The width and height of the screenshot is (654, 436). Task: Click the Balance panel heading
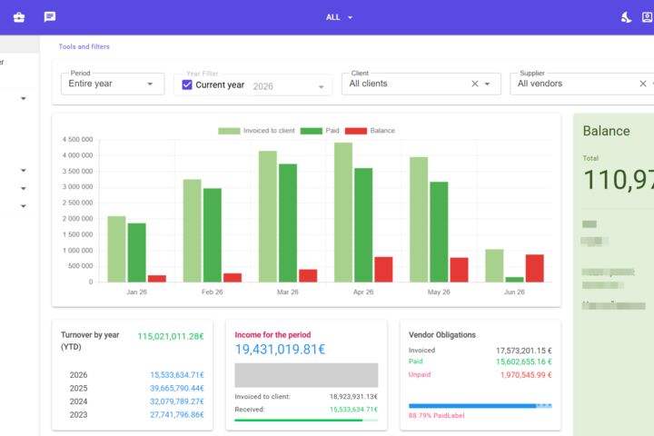tap(606, 131)
